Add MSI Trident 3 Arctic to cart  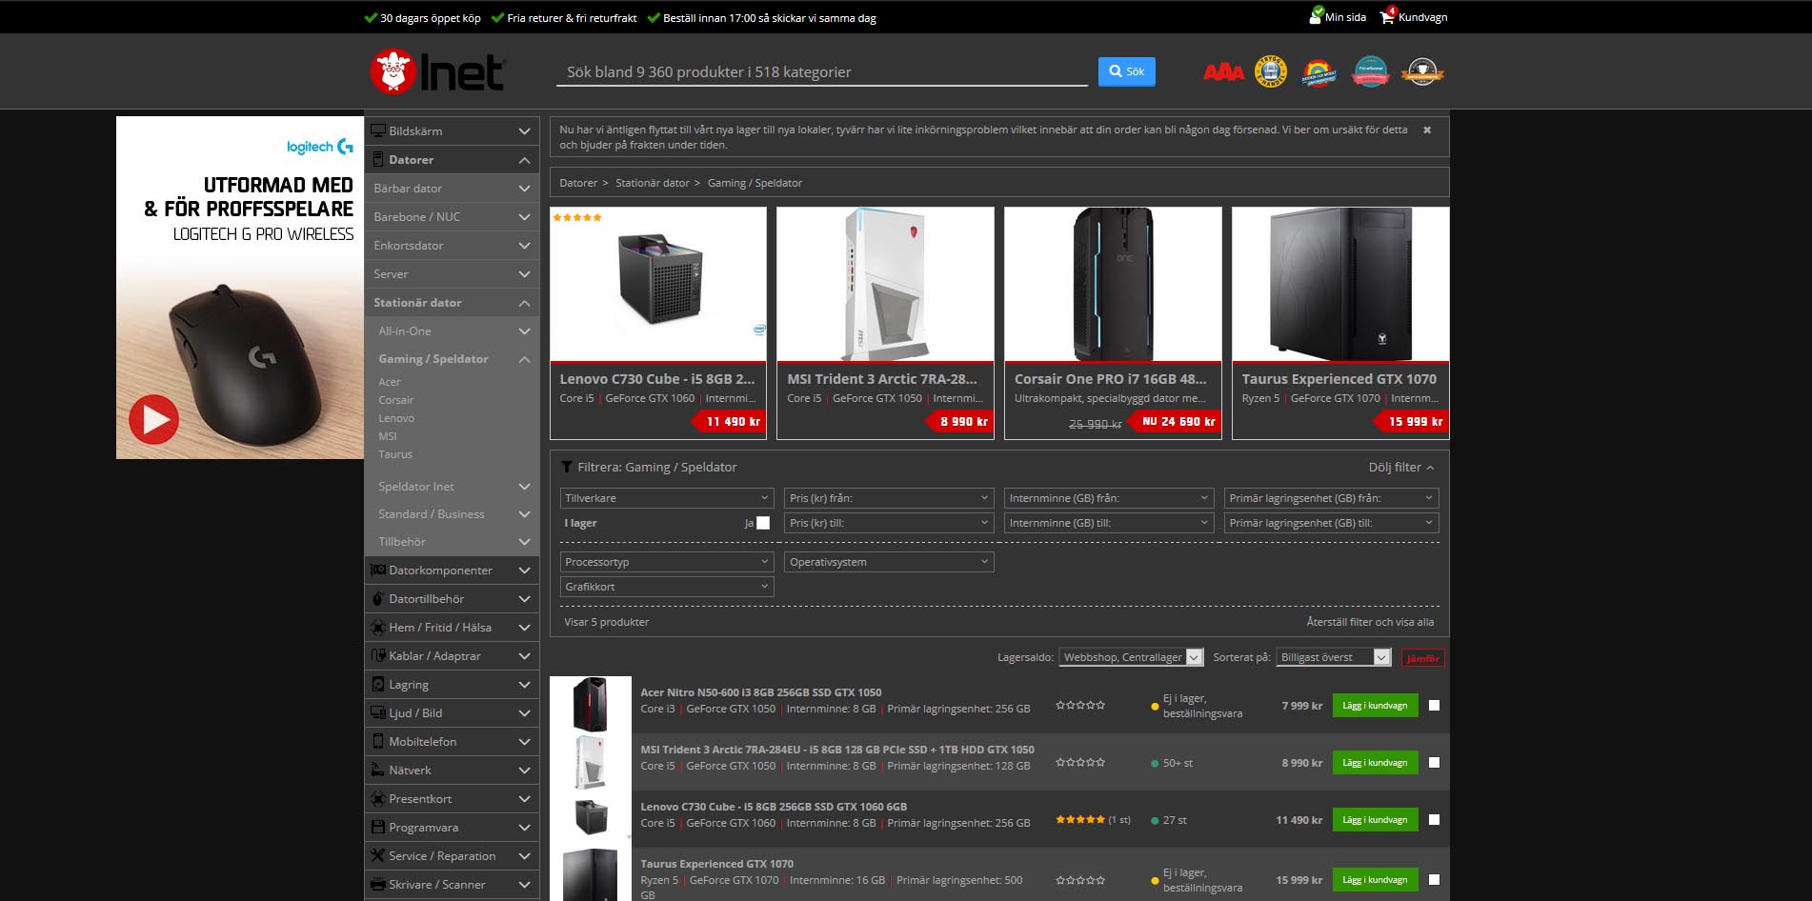point(1375,763)
